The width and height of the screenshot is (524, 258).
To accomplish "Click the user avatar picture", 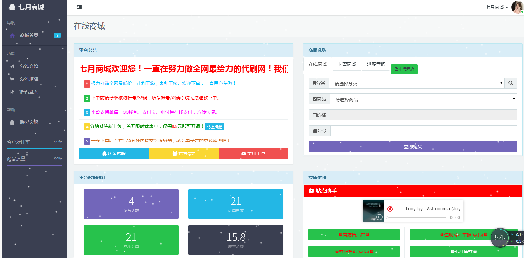I will (517, 7).
